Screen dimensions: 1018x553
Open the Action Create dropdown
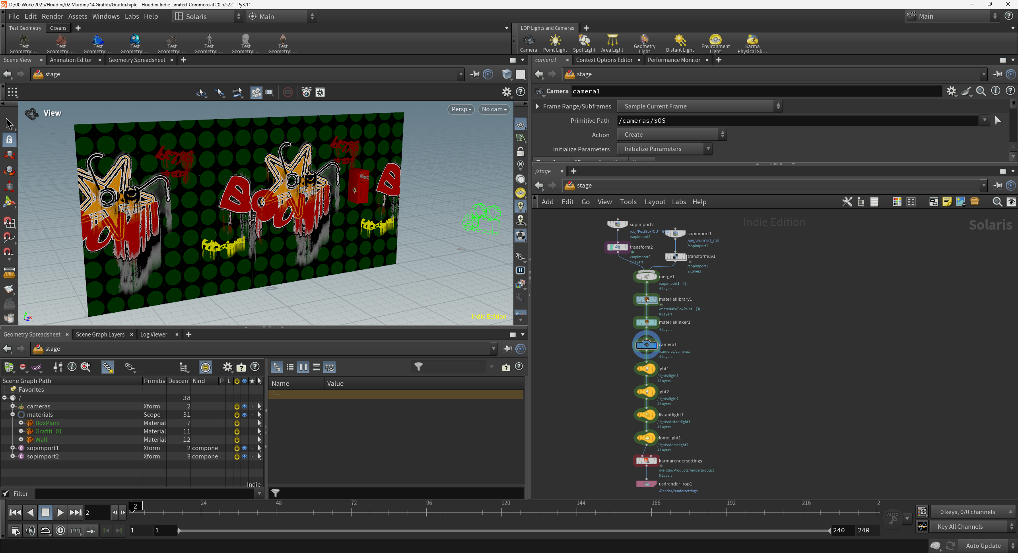[x=672, y=135]
